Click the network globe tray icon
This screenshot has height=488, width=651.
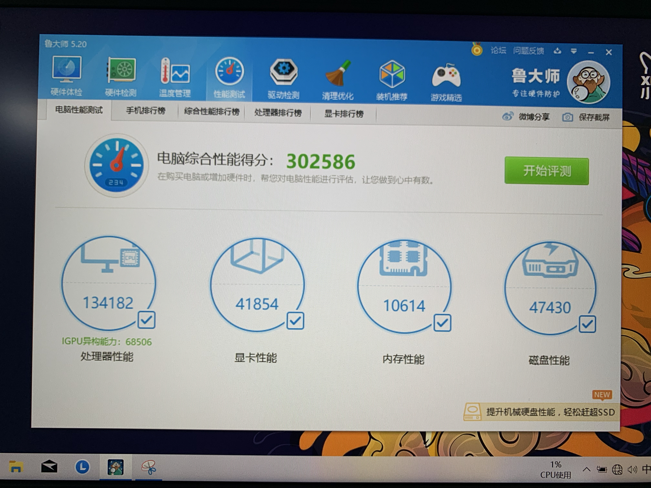click(617, 469)
